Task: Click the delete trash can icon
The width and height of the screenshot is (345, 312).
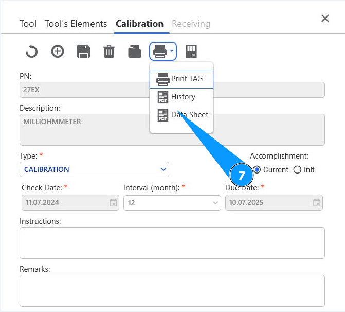Action: tap(109, 51)
